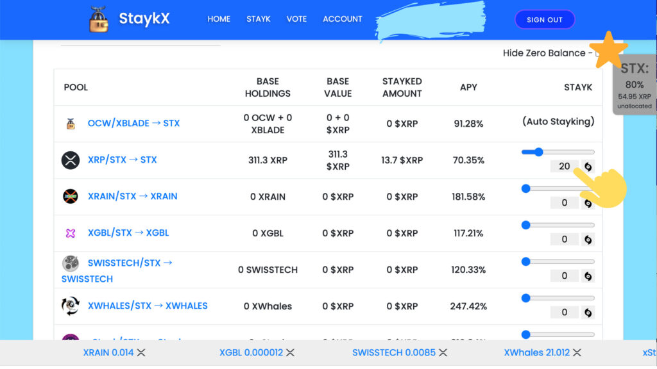
Task: Click the XWhales 21.012 ticker link
Action: coord(537,353)
